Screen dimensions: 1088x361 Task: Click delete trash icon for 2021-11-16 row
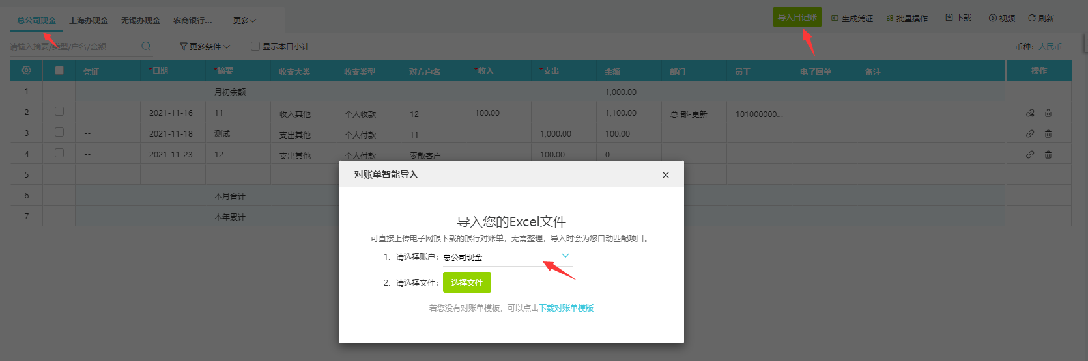[1048, 113]
